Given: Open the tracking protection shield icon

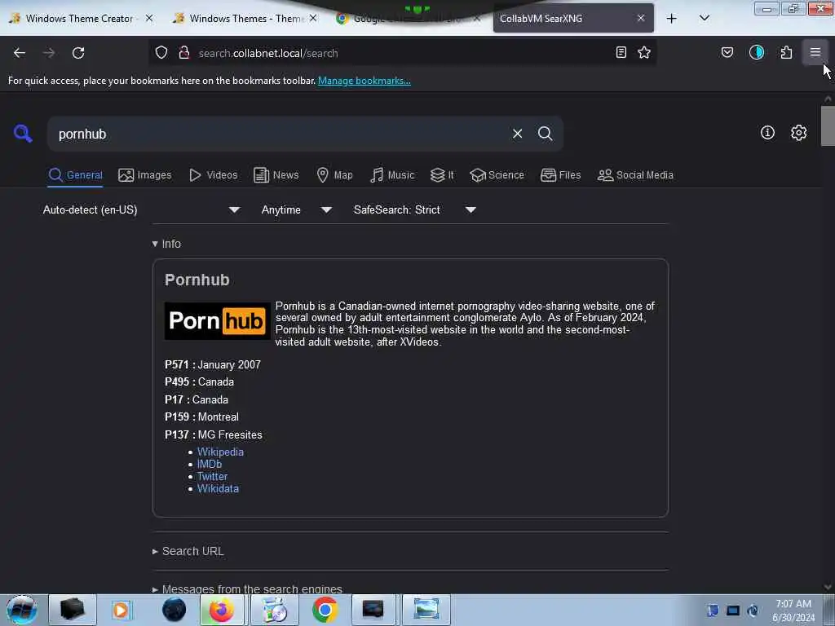Looking at the screenshot, I should point(161,53).
